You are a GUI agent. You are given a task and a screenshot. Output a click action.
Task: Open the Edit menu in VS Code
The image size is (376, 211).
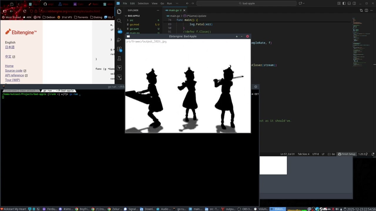[x=132, y=4]
